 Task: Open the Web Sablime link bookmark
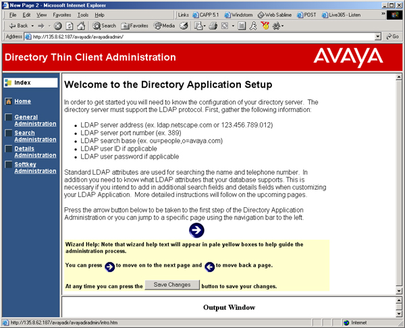pos(275,15)
